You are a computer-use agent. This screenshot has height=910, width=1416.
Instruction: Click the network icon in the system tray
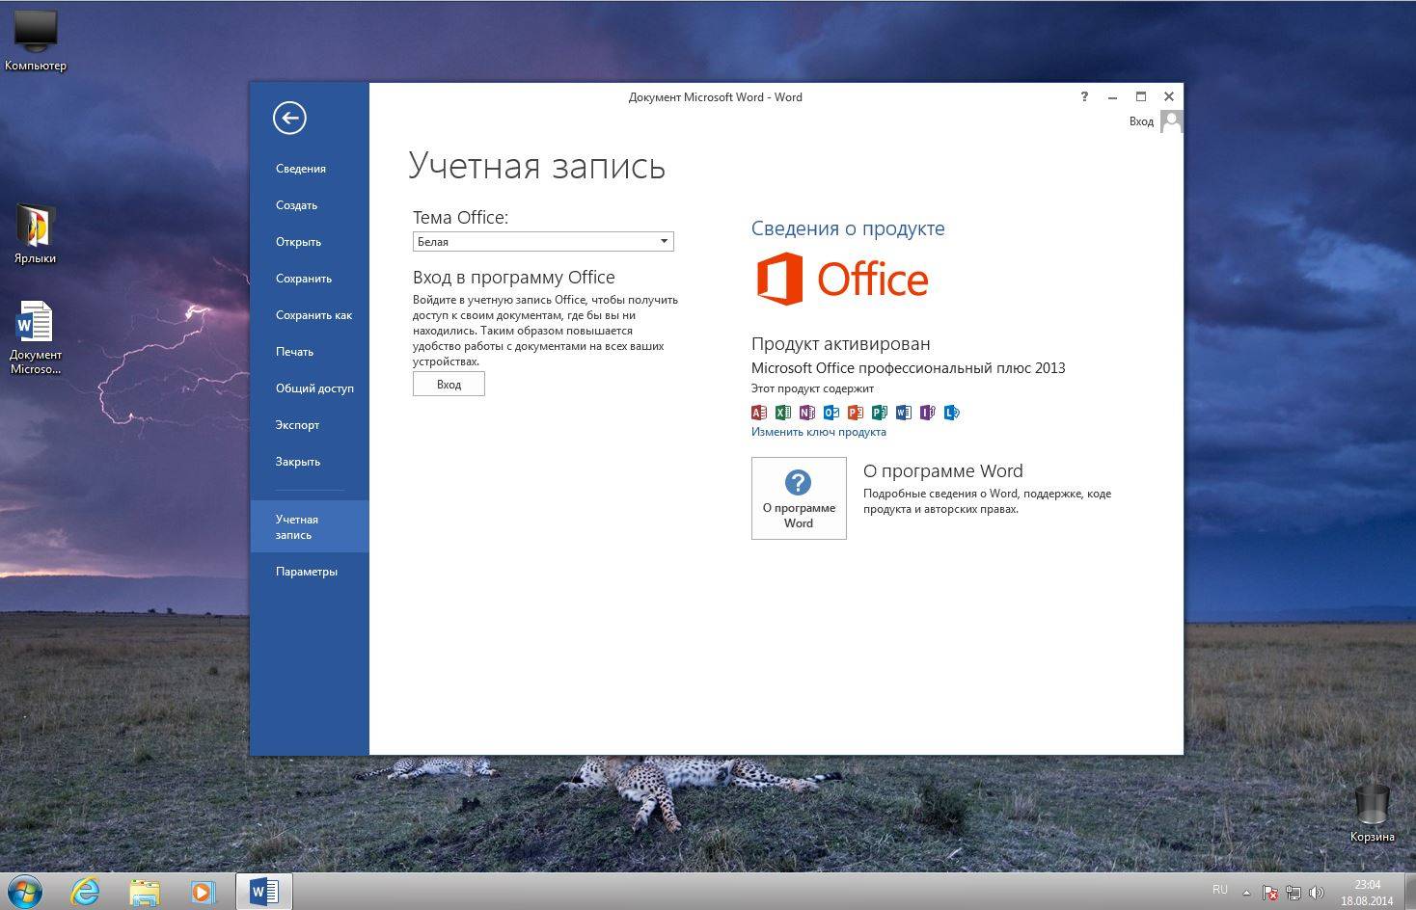pyautogui.click(x=1293, y=893)
